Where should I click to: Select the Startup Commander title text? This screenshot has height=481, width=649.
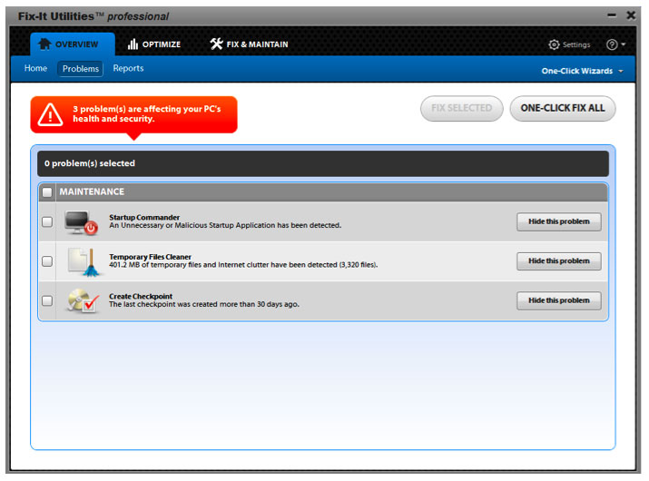pos(144,217)
